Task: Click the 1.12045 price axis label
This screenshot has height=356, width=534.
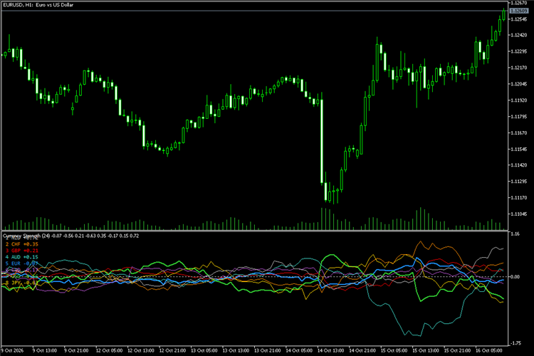Action: coord(518,84)
